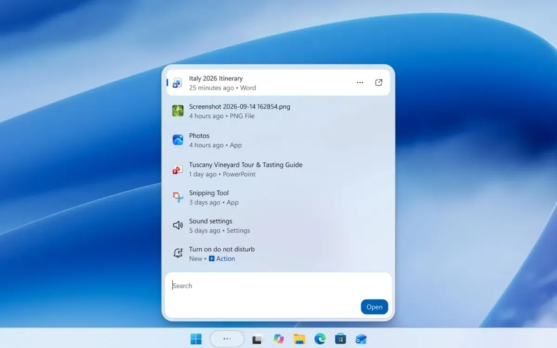Click the open-in-new-window icon for Italy 2026 Itinerary
The width and height of the screenshot is (557, 348).
coord(379,83)
